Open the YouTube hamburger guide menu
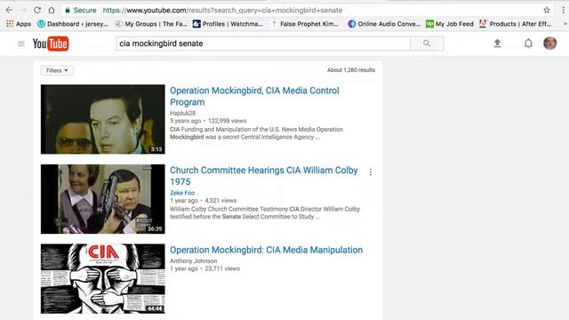Image resolution: width=569 pixels, height=320 pixels. click(x=21, y=44)
